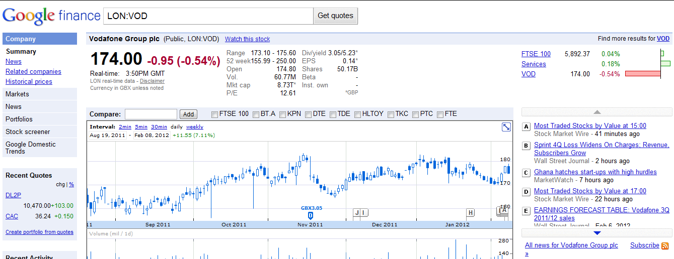Select the news marker icon A in the list
This screenshot has height=259, width=674.
pos(527,126)
